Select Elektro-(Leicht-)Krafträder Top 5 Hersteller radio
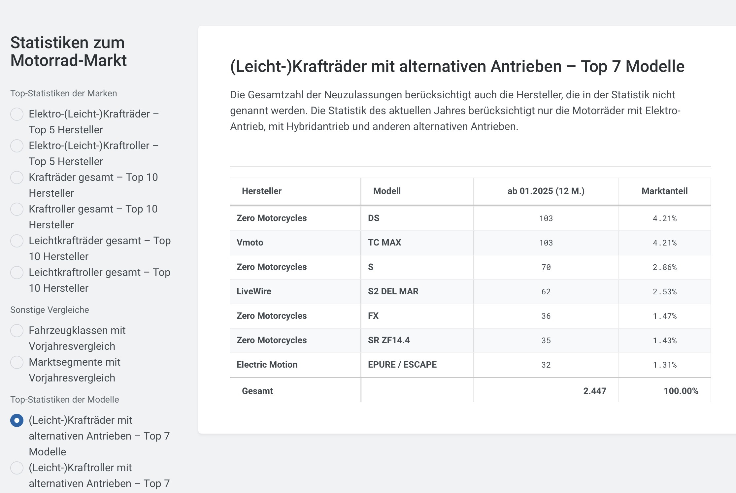The image size is (736, 493). coord(17,114)
